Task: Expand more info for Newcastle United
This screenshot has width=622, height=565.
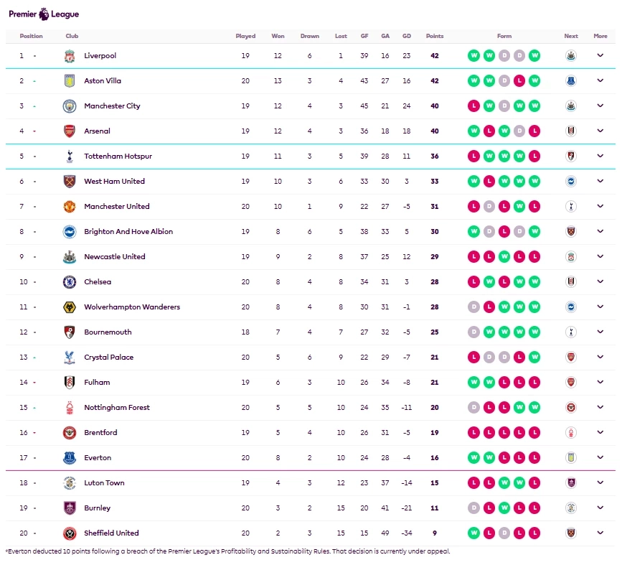Action: (600, 257)
